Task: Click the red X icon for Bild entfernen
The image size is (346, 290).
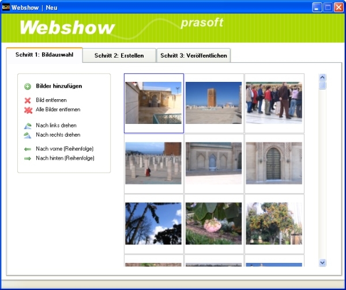Action: [x=28, y=100]
